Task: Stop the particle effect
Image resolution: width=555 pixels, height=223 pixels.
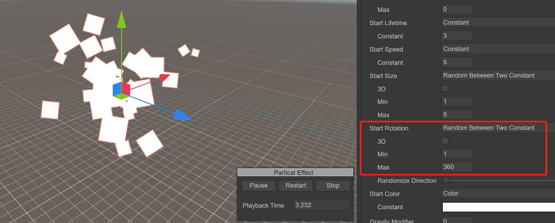Action: click(333, 185)
